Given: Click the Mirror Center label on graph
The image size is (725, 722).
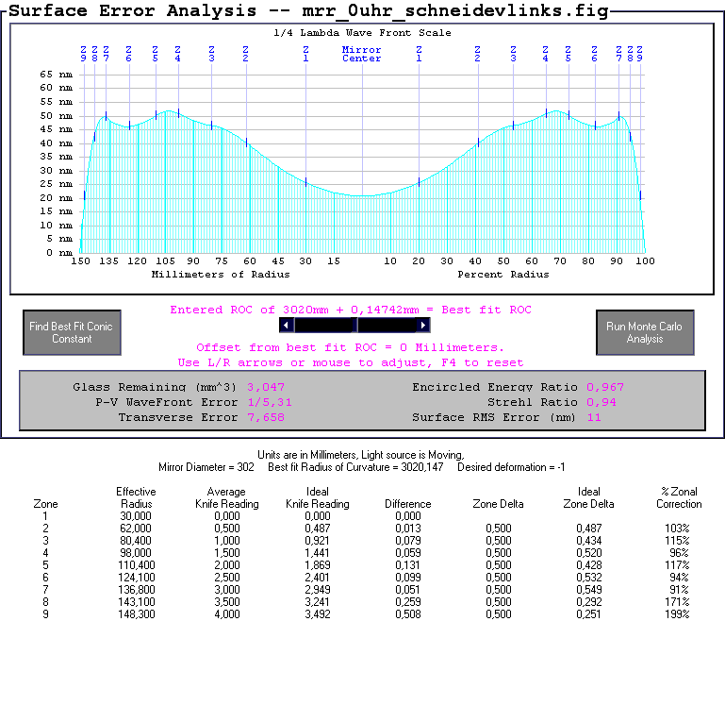Looking at the screenshot, I should point(362,54).
